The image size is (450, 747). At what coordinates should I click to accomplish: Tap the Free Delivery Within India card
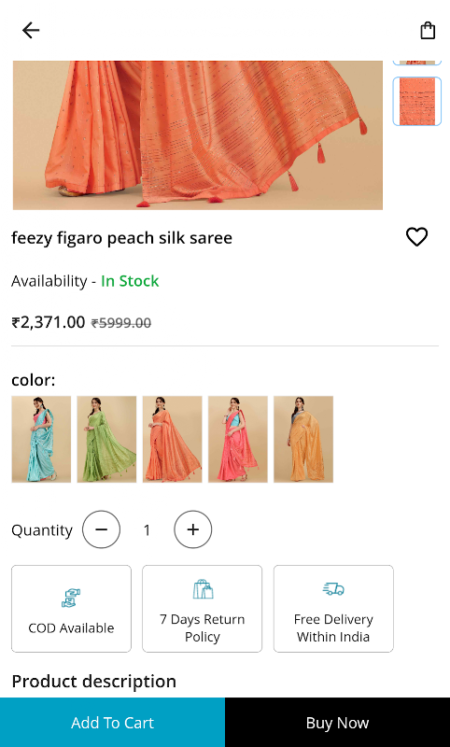(333, 609)
